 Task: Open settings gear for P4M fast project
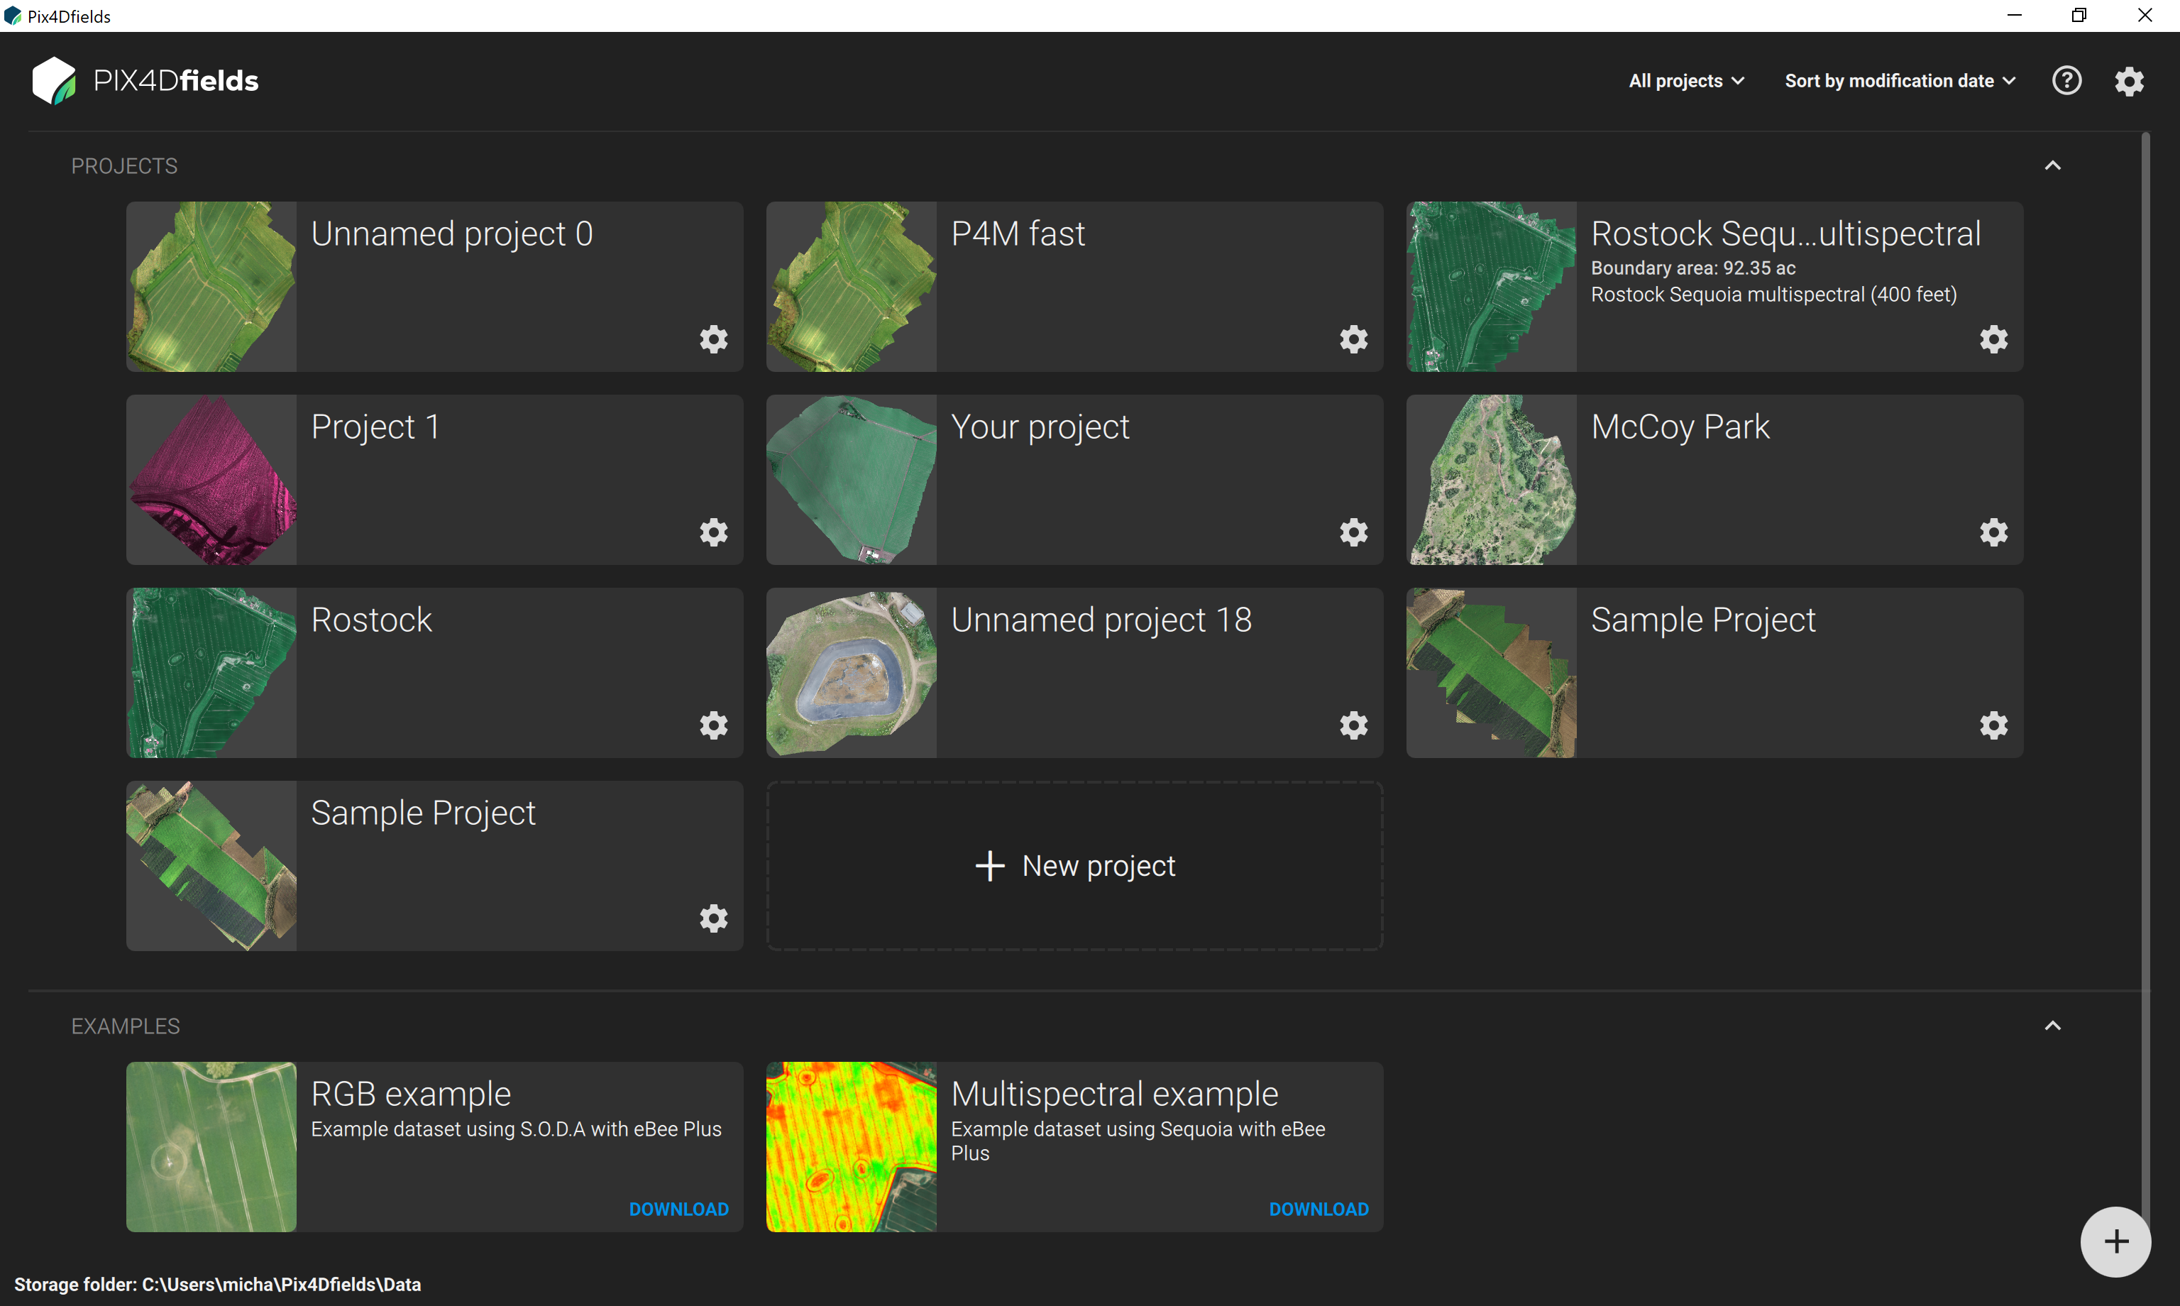pyautogui.click(x=1353, y=340)
